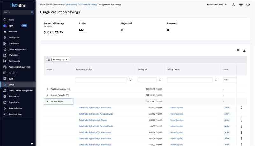Follow Total Potential Savings breadcrumb link
This screenshot has height=146, width=255.
87,4
